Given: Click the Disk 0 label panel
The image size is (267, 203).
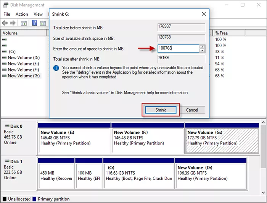Looking at the screenshot, I should [19, 138].
